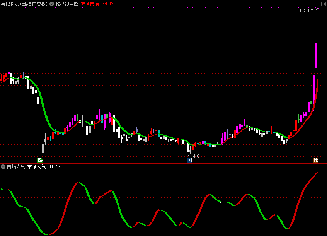Click the diamond icon at top right
Image resolution: width=327 pixels, height=236 pixels.
(x=316, y=4)
